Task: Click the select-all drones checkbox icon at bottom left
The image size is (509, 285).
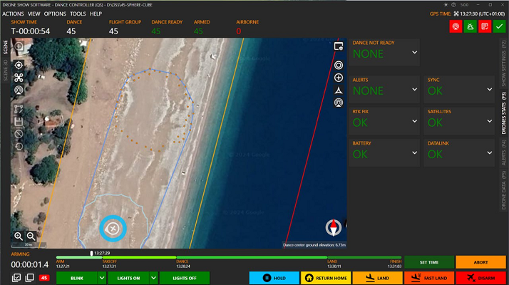Action: click(17, 278)
